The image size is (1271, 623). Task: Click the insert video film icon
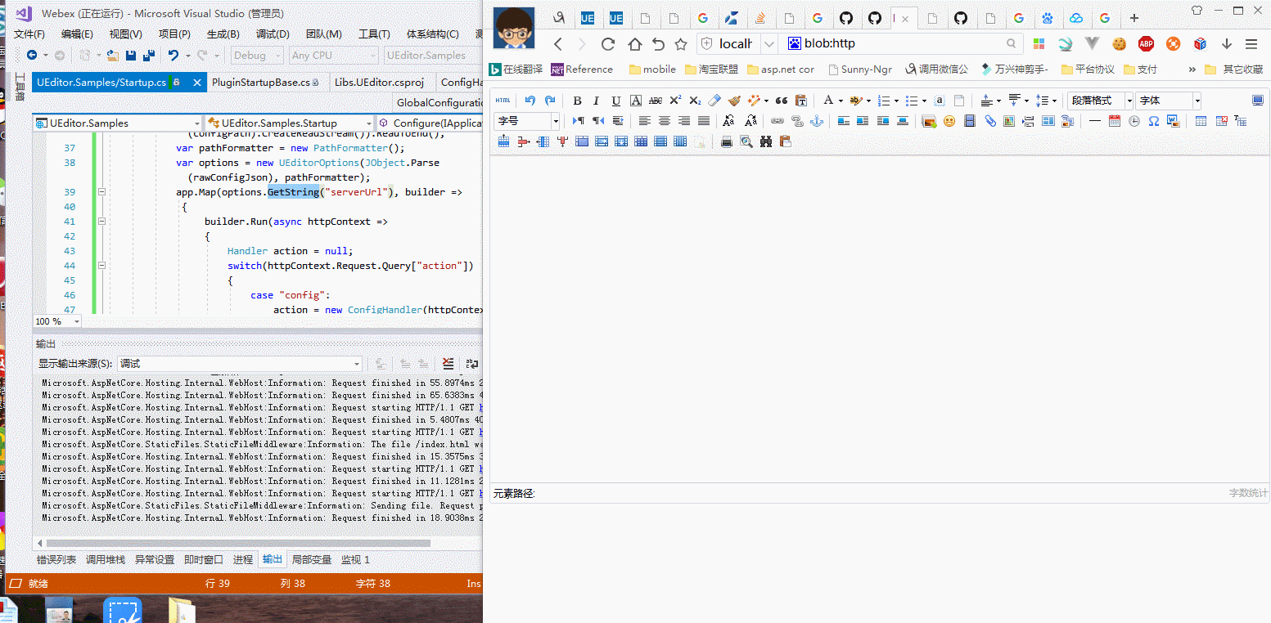970,121
